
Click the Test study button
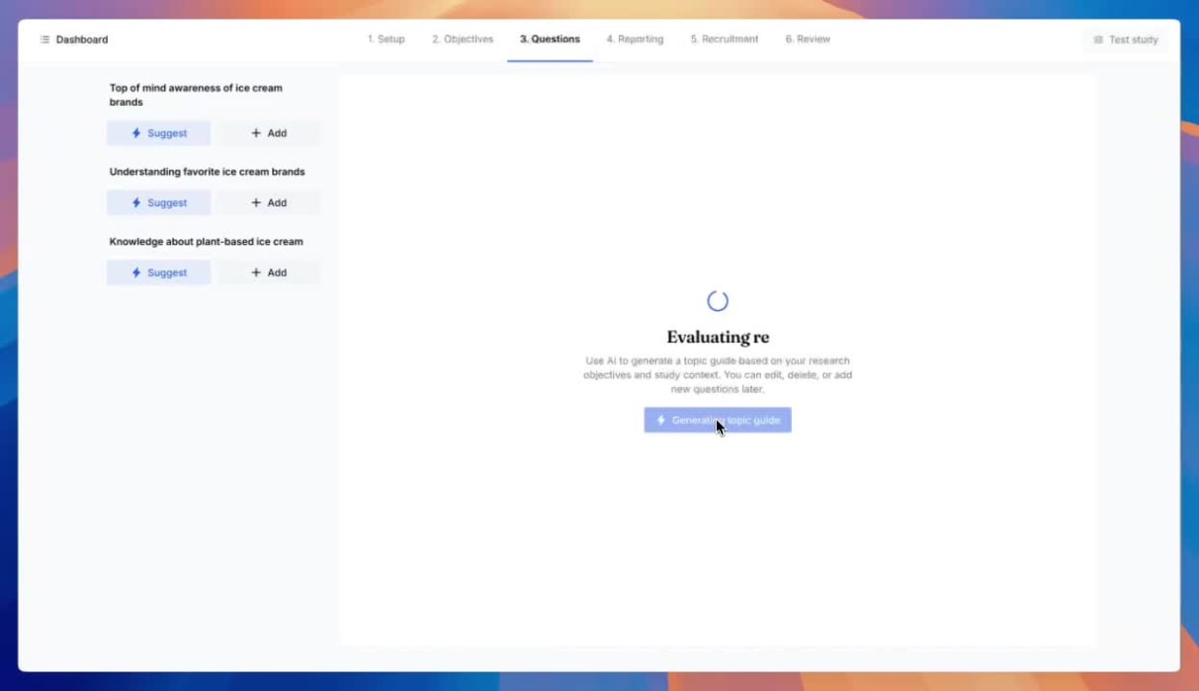coord(1125,39)
